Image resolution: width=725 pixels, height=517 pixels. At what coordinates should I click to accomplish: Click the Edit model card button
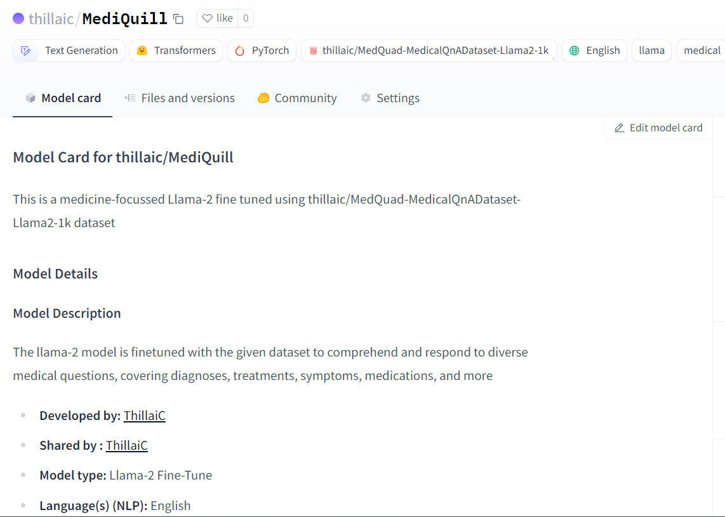pyautogui.click(x=658, y=128)
